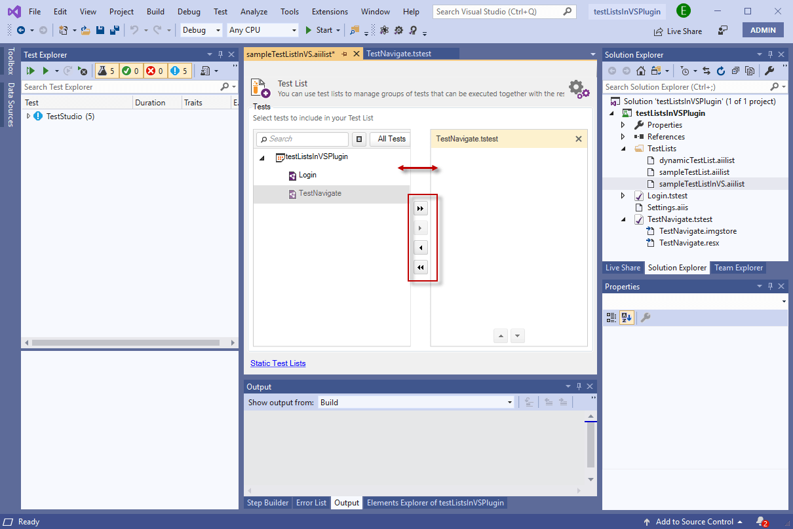This screenshot has height=529, width=793.
Task: Click the Static Test Lists link
Action: [x=278, y=363]
